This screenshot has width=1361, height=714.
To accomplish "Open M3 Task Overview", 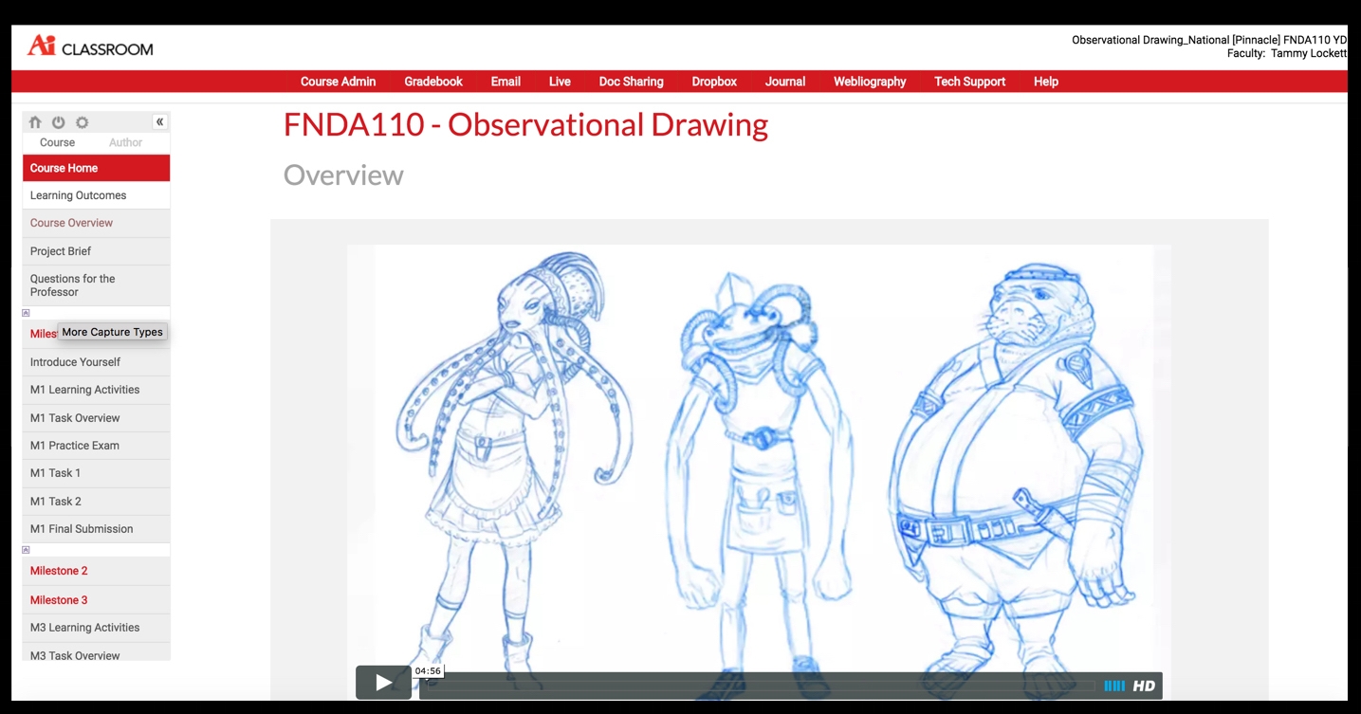I will 96,652.
